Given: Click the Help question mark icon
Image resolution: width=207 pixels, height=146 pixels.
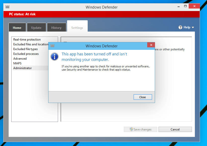Looking at the screenshot, I should pyautogui.click(x=180, y=27).
